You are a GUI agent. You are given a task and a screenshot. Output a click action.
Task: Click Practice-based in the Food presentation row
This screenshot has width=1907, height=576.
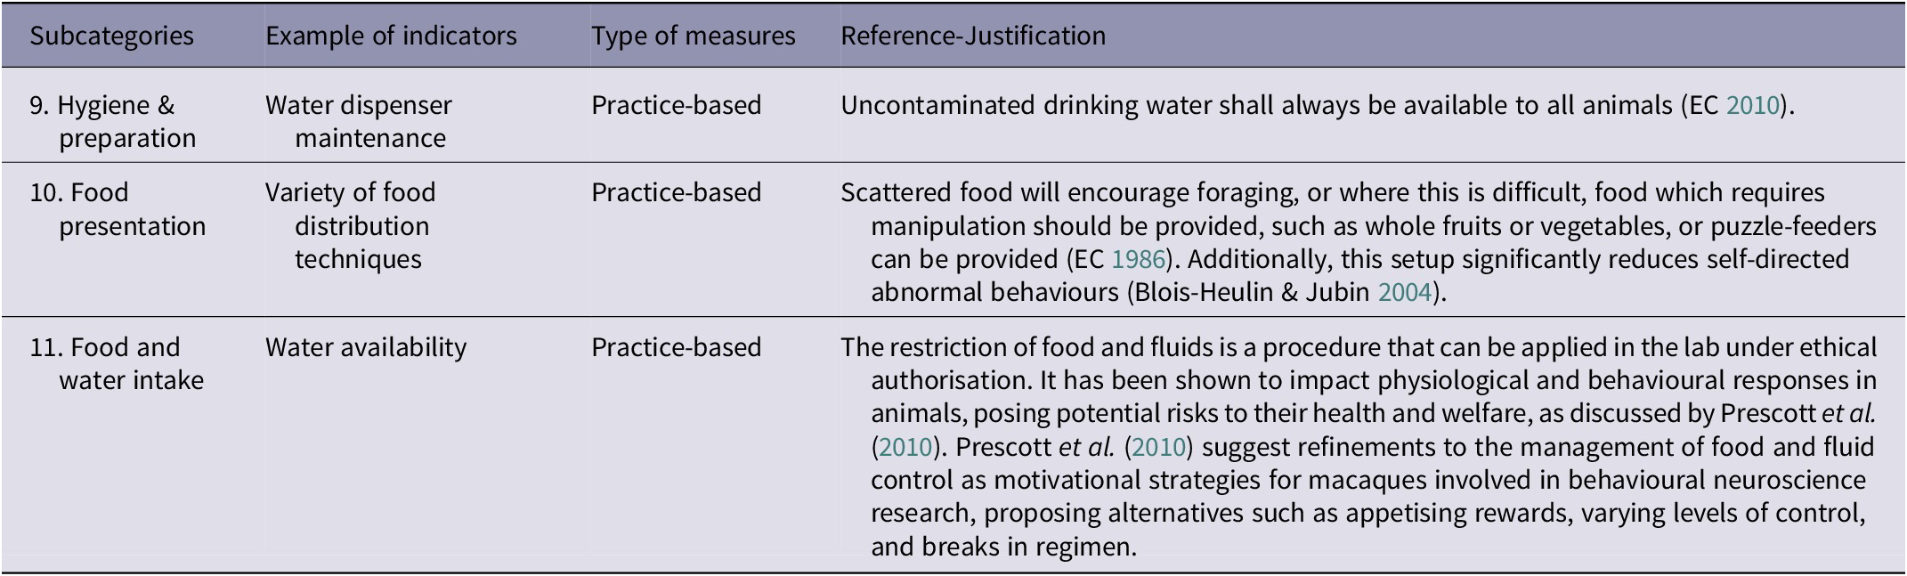pos(677,192)
